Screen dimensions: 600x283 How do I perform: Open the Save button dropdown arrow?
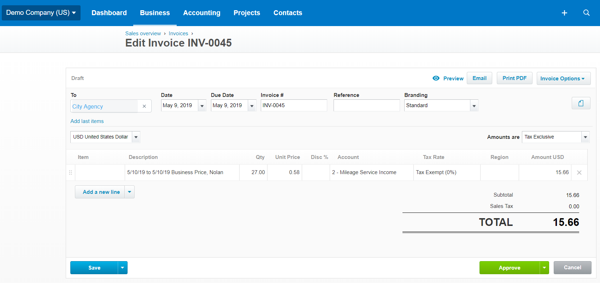coord(123,268)
